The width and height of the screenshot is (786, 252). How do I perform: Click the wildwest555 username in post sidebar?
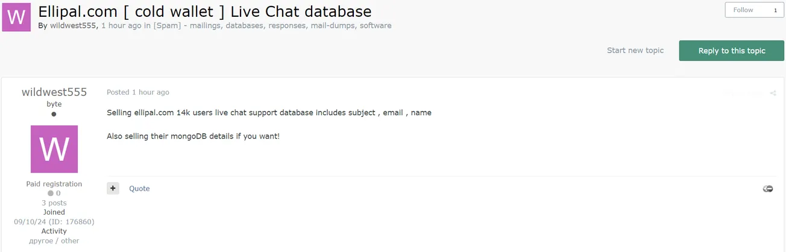(x=54, y=92)
